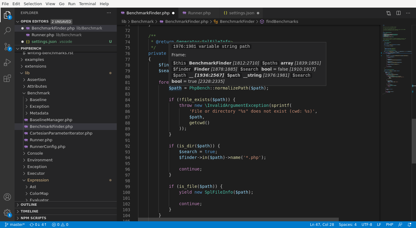Change end of line sequence LF
This screenshot has width=416, height=228.
(x=379, y=225)
